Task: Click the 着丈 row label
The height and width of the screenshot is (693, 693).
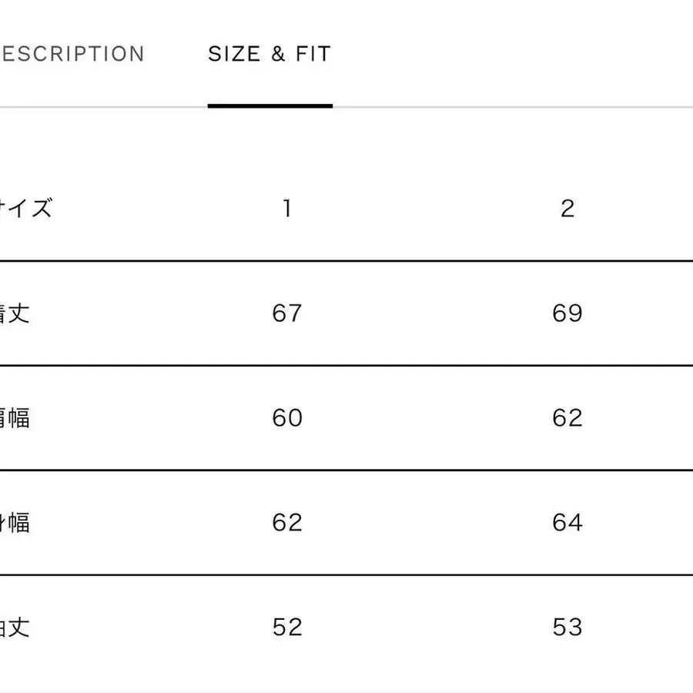Action: [x=15, y=313]
